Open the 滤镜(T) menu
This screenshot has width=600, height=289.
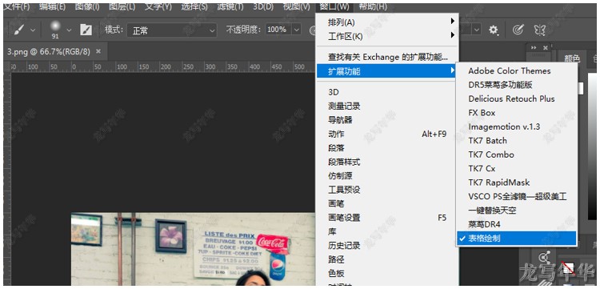pyautogui.click(x=230, y=7)
